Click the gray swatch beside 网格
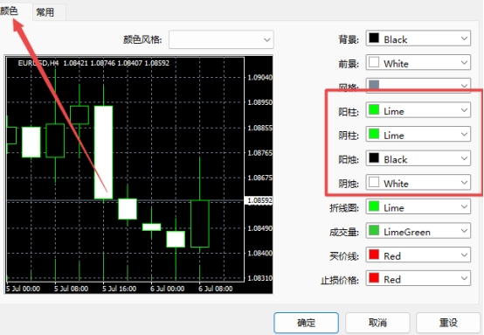 [x=374, y=85]
